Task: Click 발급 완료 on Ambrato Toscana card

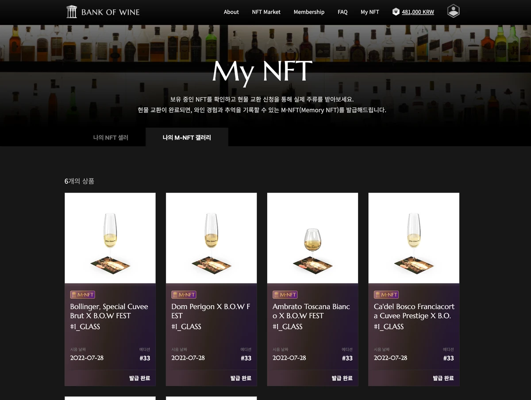Action: coord(342,378)
